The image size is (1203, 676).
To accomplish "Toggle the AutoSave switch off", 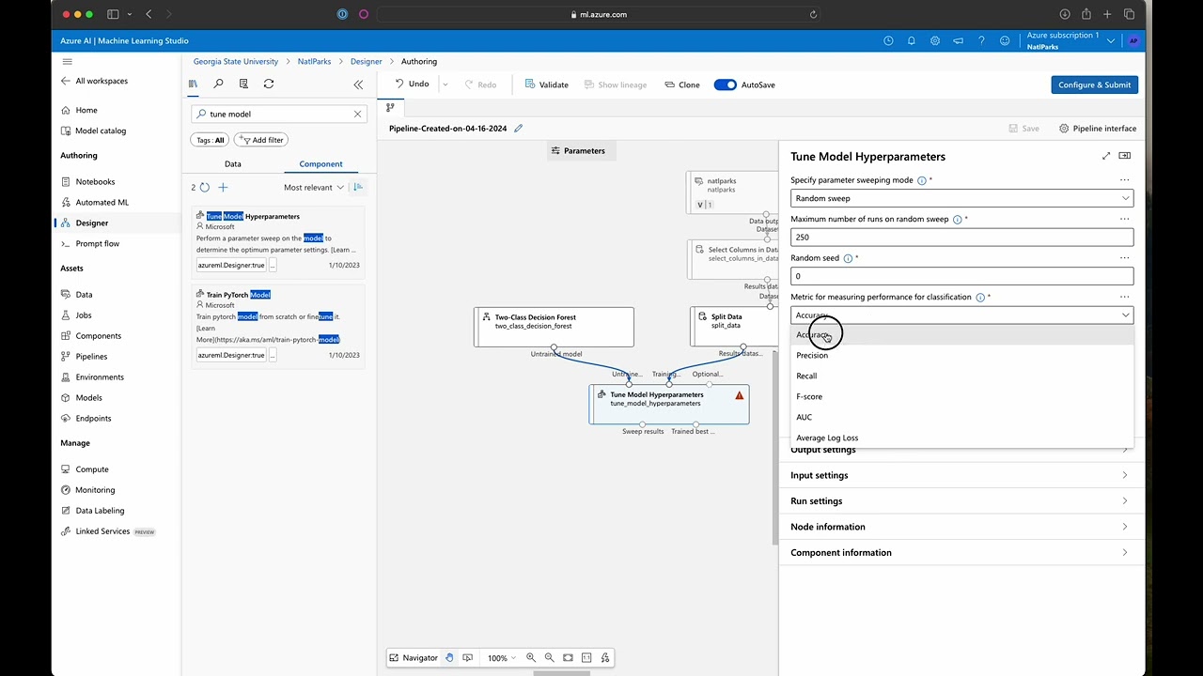I will pos(725,84).
